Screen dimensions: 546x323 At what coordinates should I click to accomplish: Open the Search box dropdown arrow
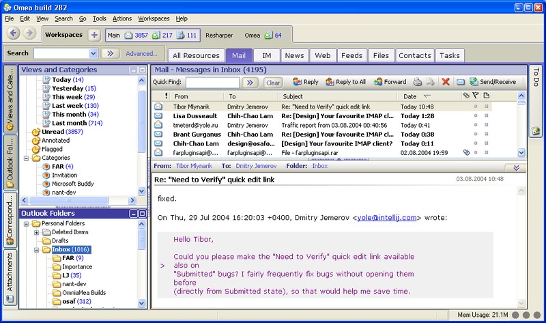pyautogui.click(x=93, y=53)
